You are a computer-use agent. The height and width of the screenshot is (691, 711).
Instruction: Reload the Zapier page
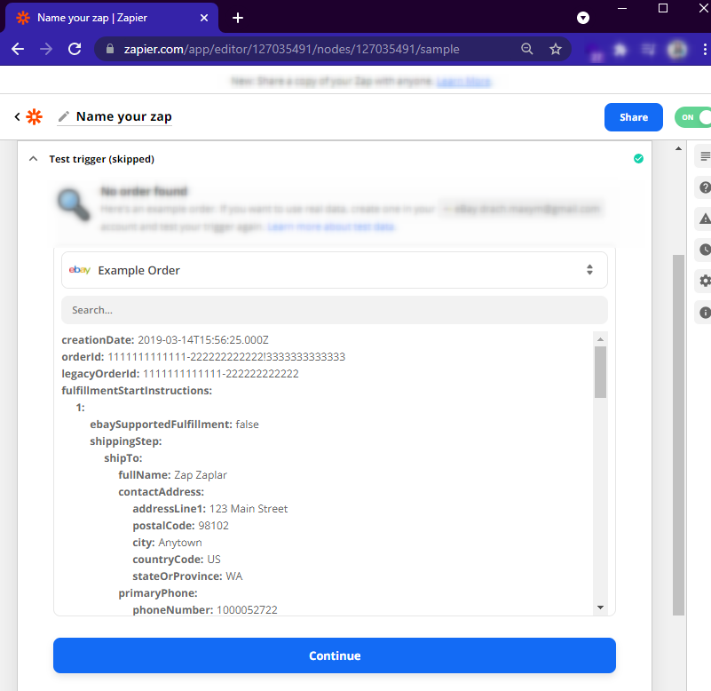click(x=75, y=49)
